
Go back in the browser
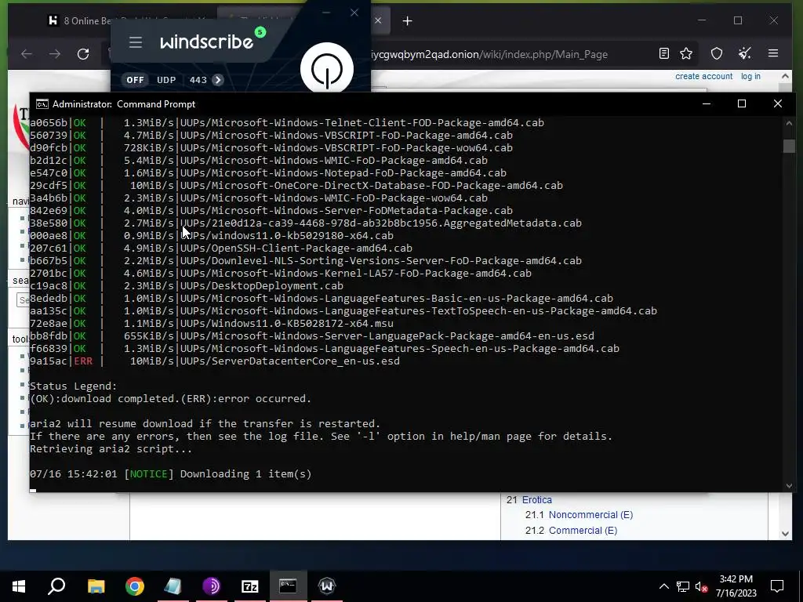26,54
